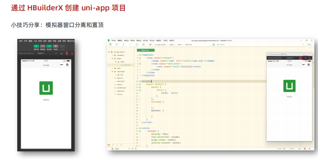Screen dimensions: 318x159
Task: Click the detach simulator window icon in WeChat devtools
Action: click(72, 54)
